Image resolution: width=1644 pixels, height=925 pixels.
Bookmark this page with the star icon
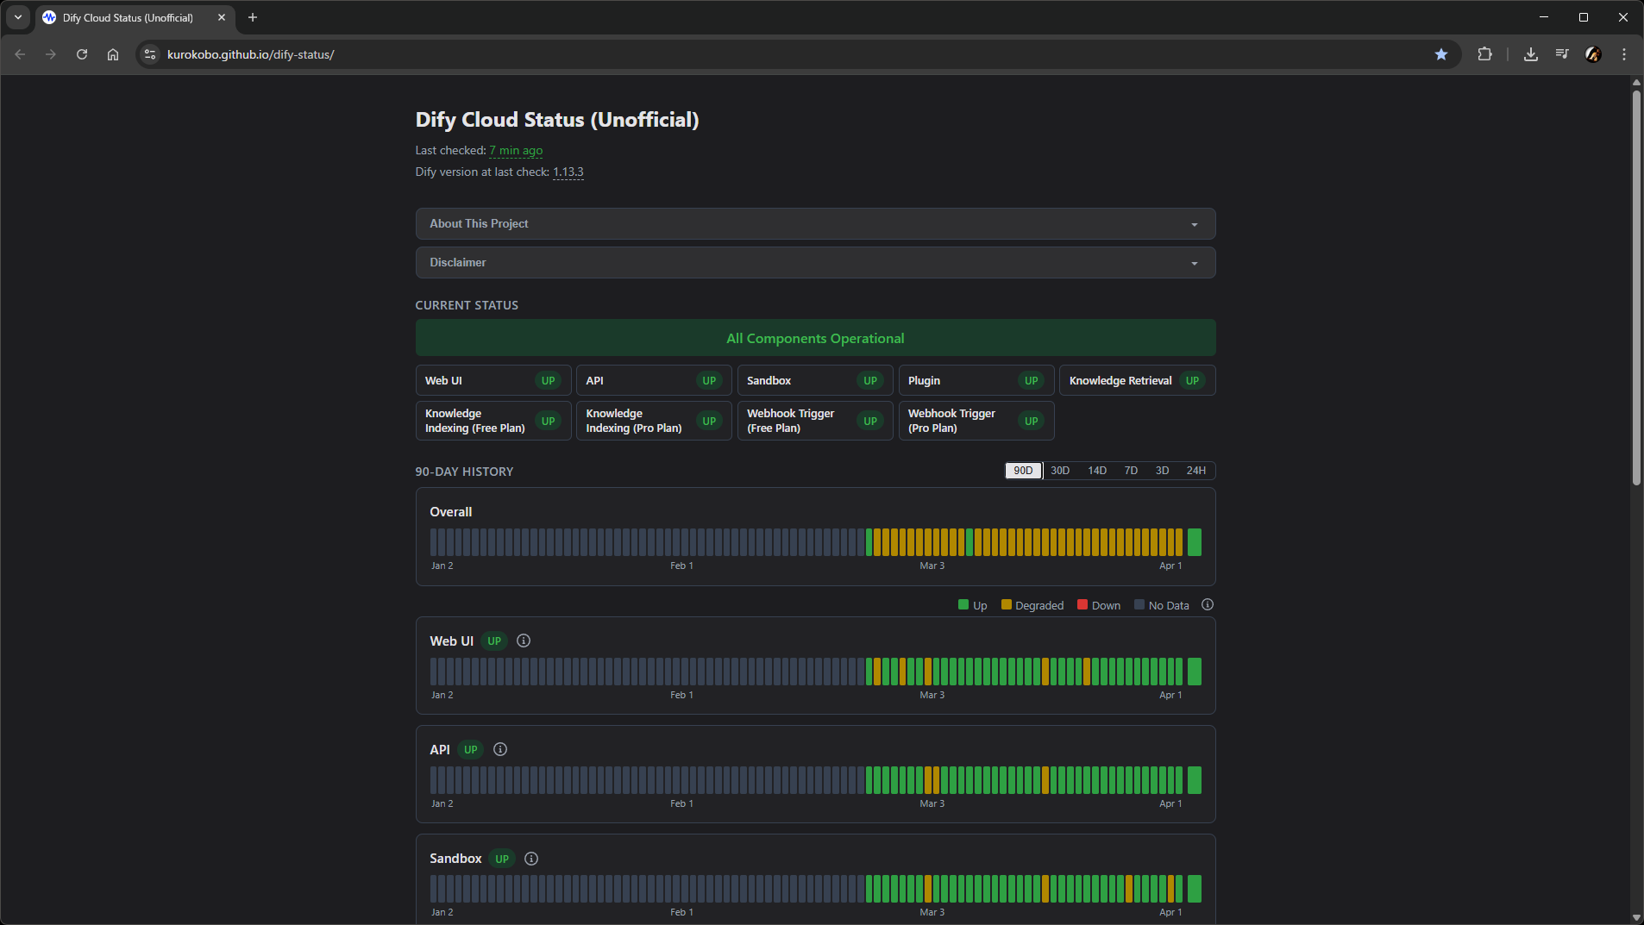coord(1441,54)
